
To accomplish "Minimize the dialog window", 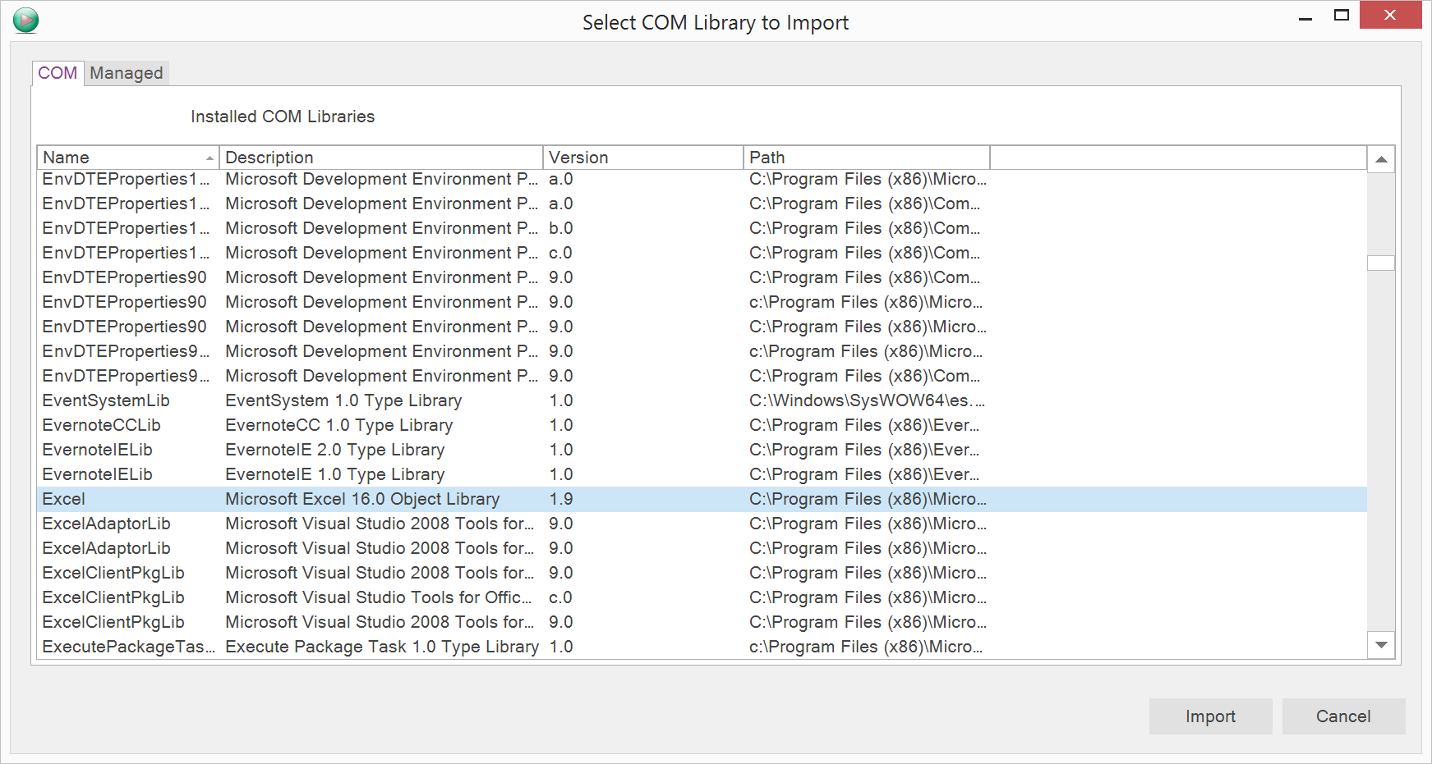I will tap(1305, 16).
